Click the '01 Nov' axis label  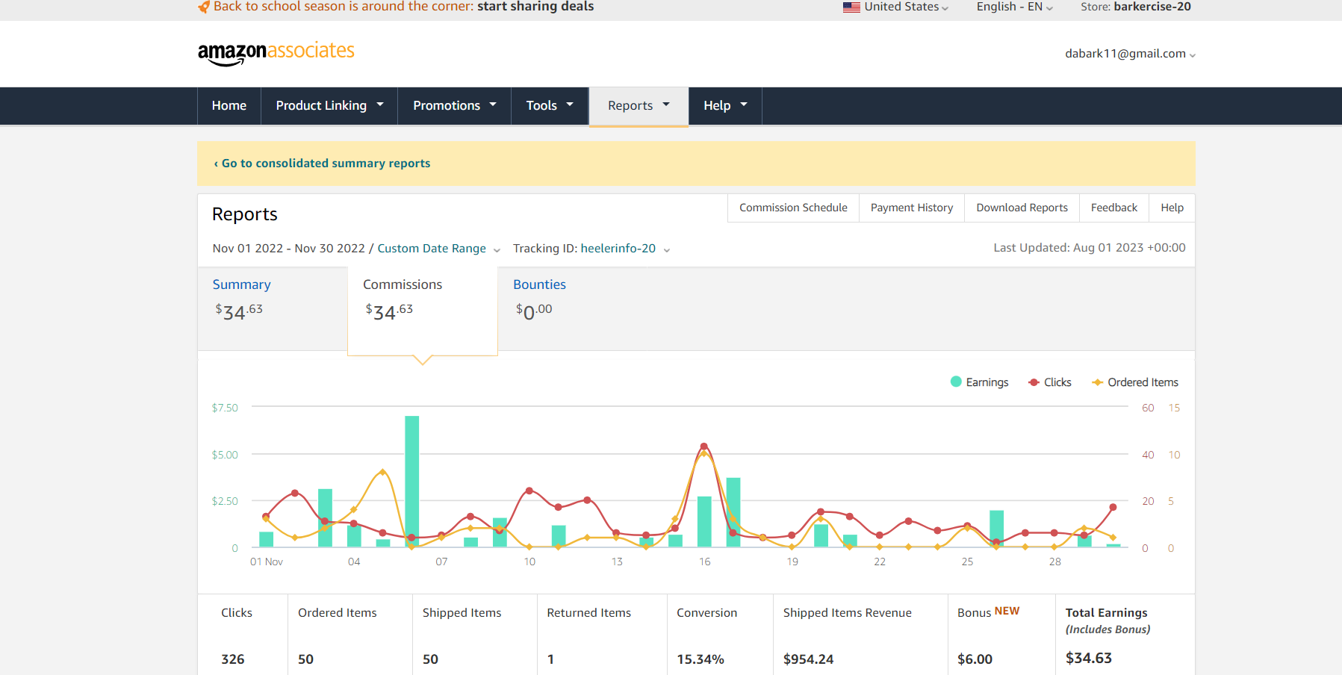pos(267,562)
